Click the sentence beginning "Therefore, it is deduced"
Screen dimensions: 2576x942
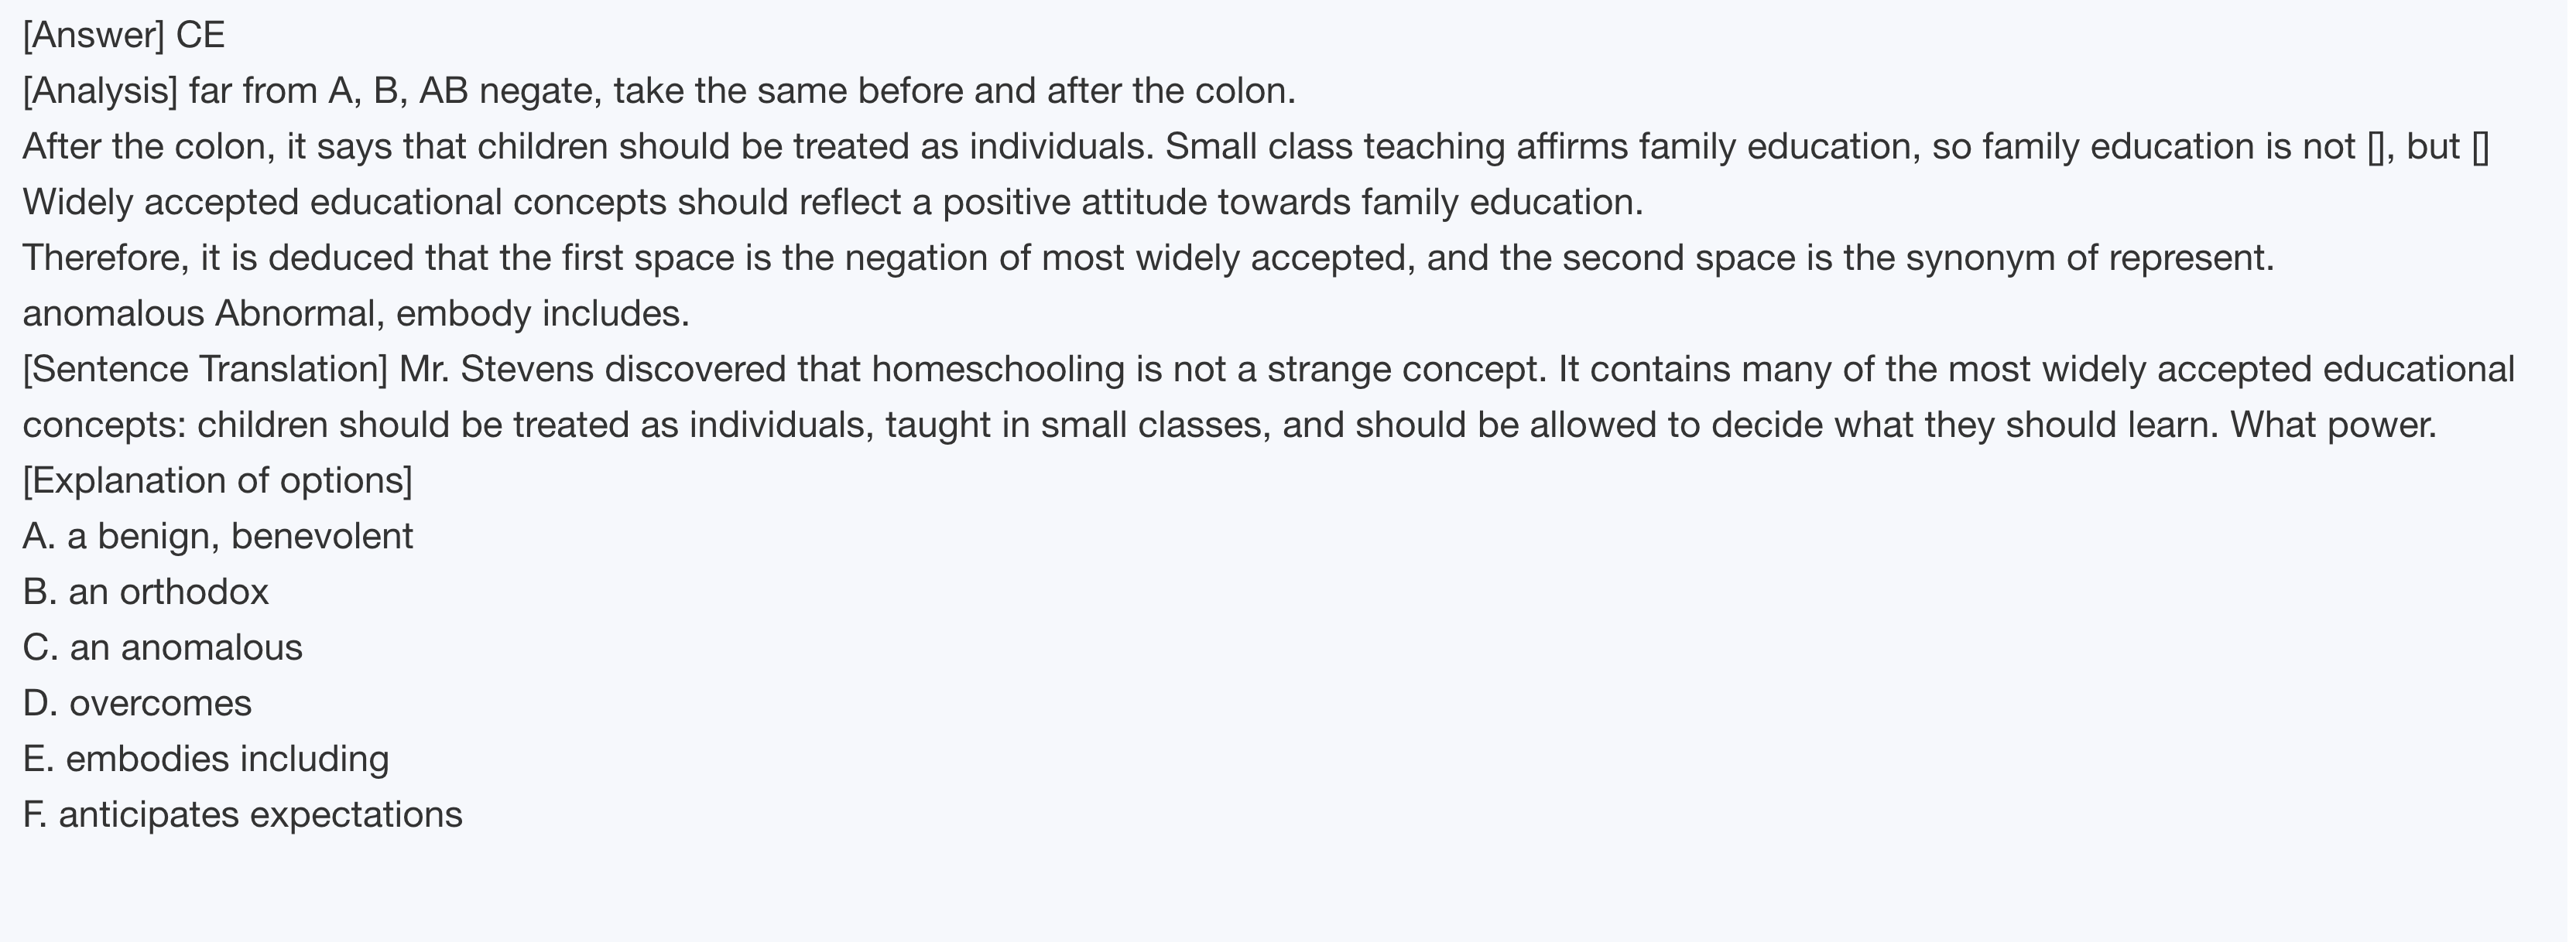[x=1148, y=259]
